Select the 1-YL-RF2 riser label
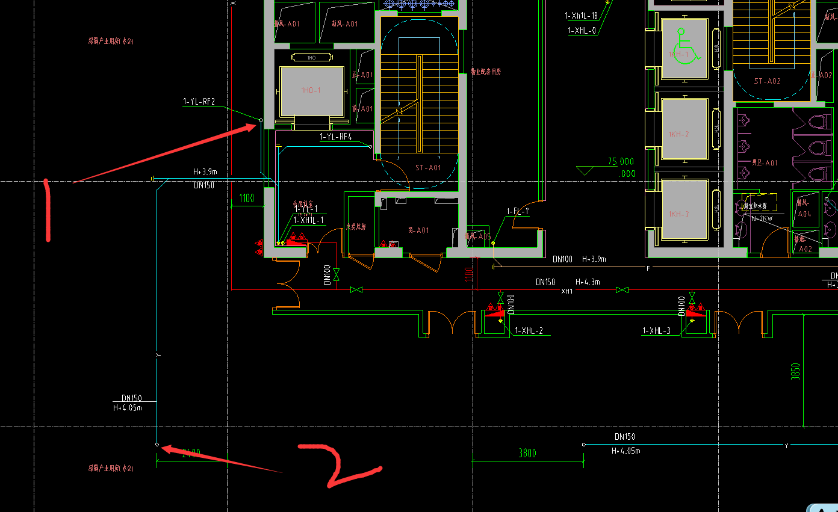This screenshot has height=512, width=838. (x=199, y=102)
